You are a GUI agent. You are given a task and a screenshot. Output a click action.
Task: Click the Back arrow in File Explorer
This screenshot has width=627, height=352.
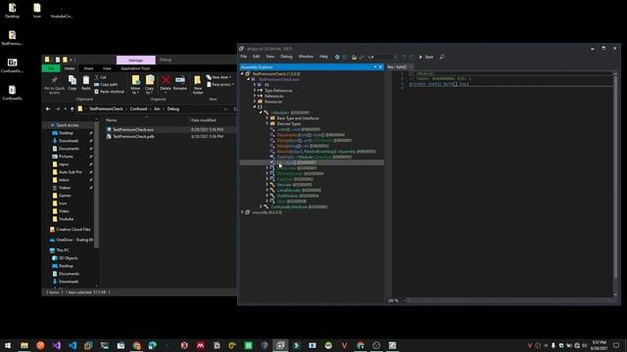(48, 109)
